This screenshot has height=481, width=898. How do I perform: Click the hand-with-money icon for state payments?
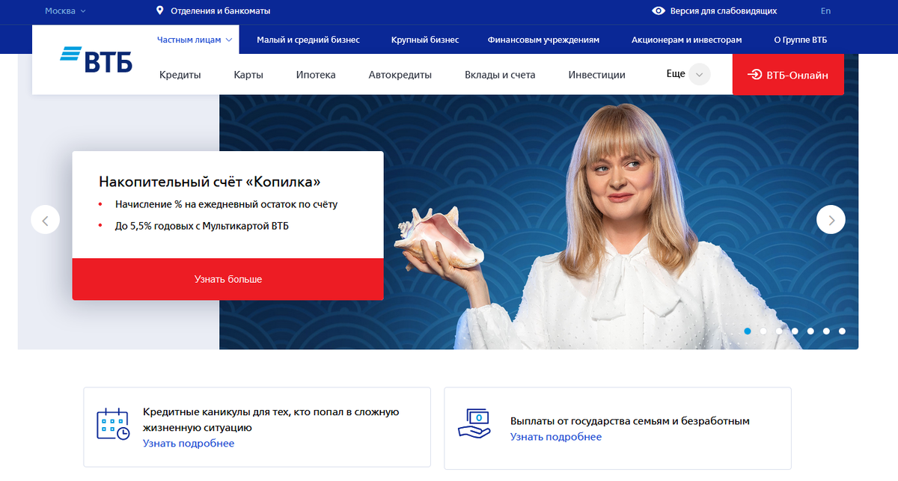tap(474, 424)
